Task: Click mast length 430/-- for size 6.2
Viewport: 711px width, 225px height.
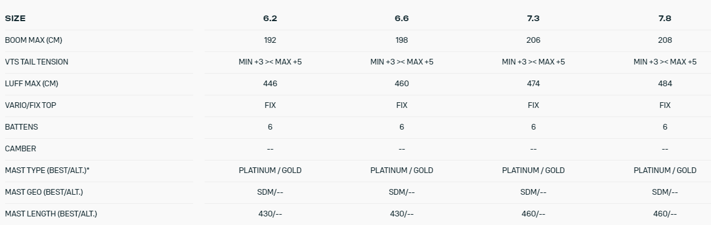Action: (270, 214)
